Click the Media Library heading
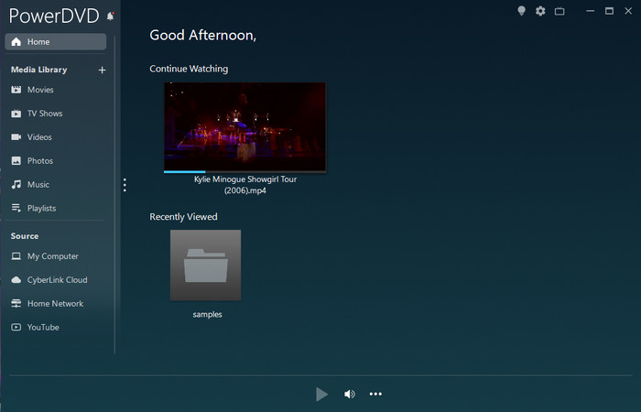Viewport: 641px width, 412px height. click(38, 70)
